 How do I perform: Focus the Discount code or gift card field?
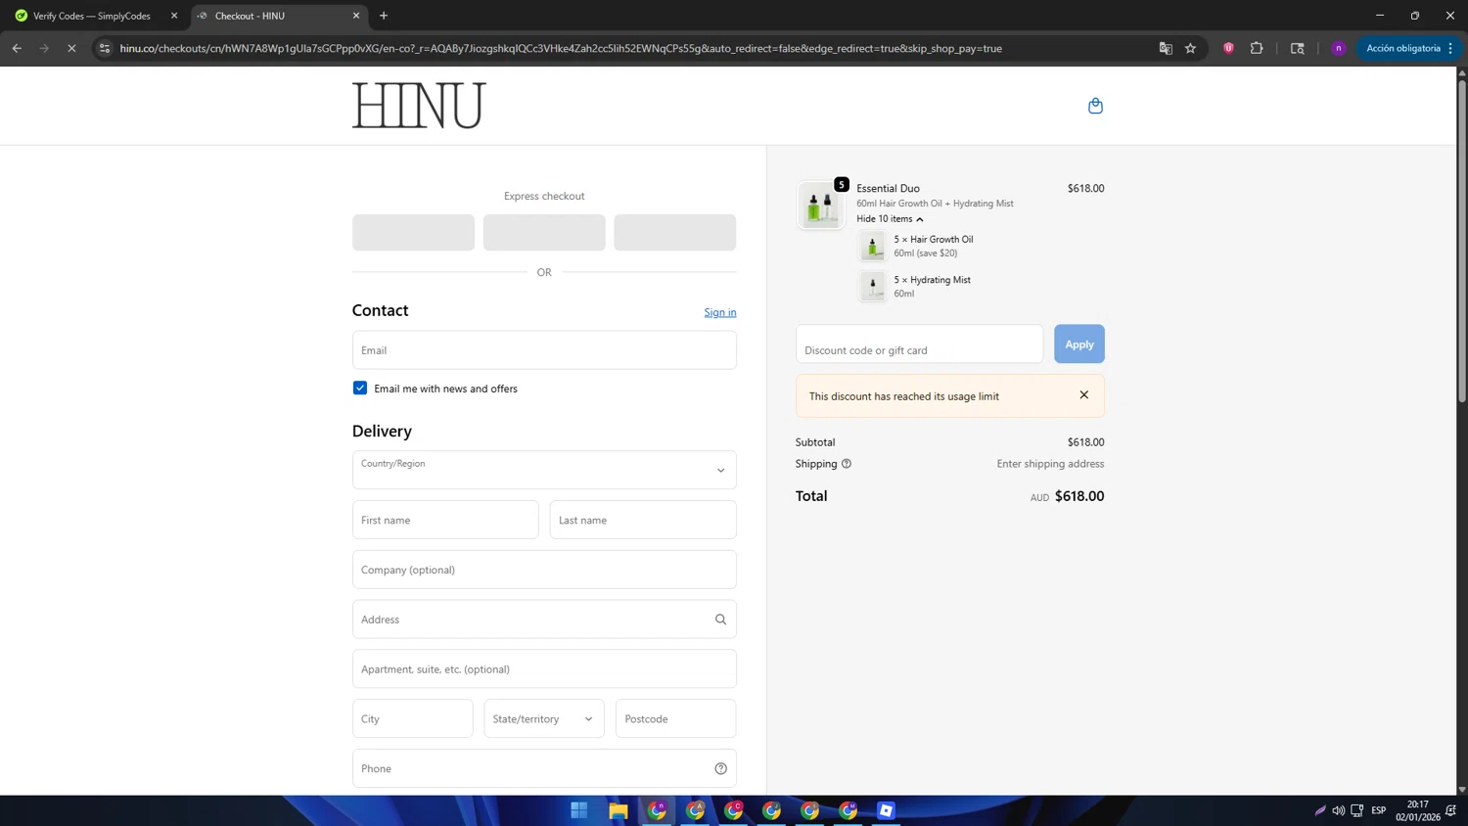click(x=920, y=344)
